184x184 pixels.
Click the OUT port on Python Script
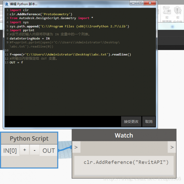click(48, 151)
